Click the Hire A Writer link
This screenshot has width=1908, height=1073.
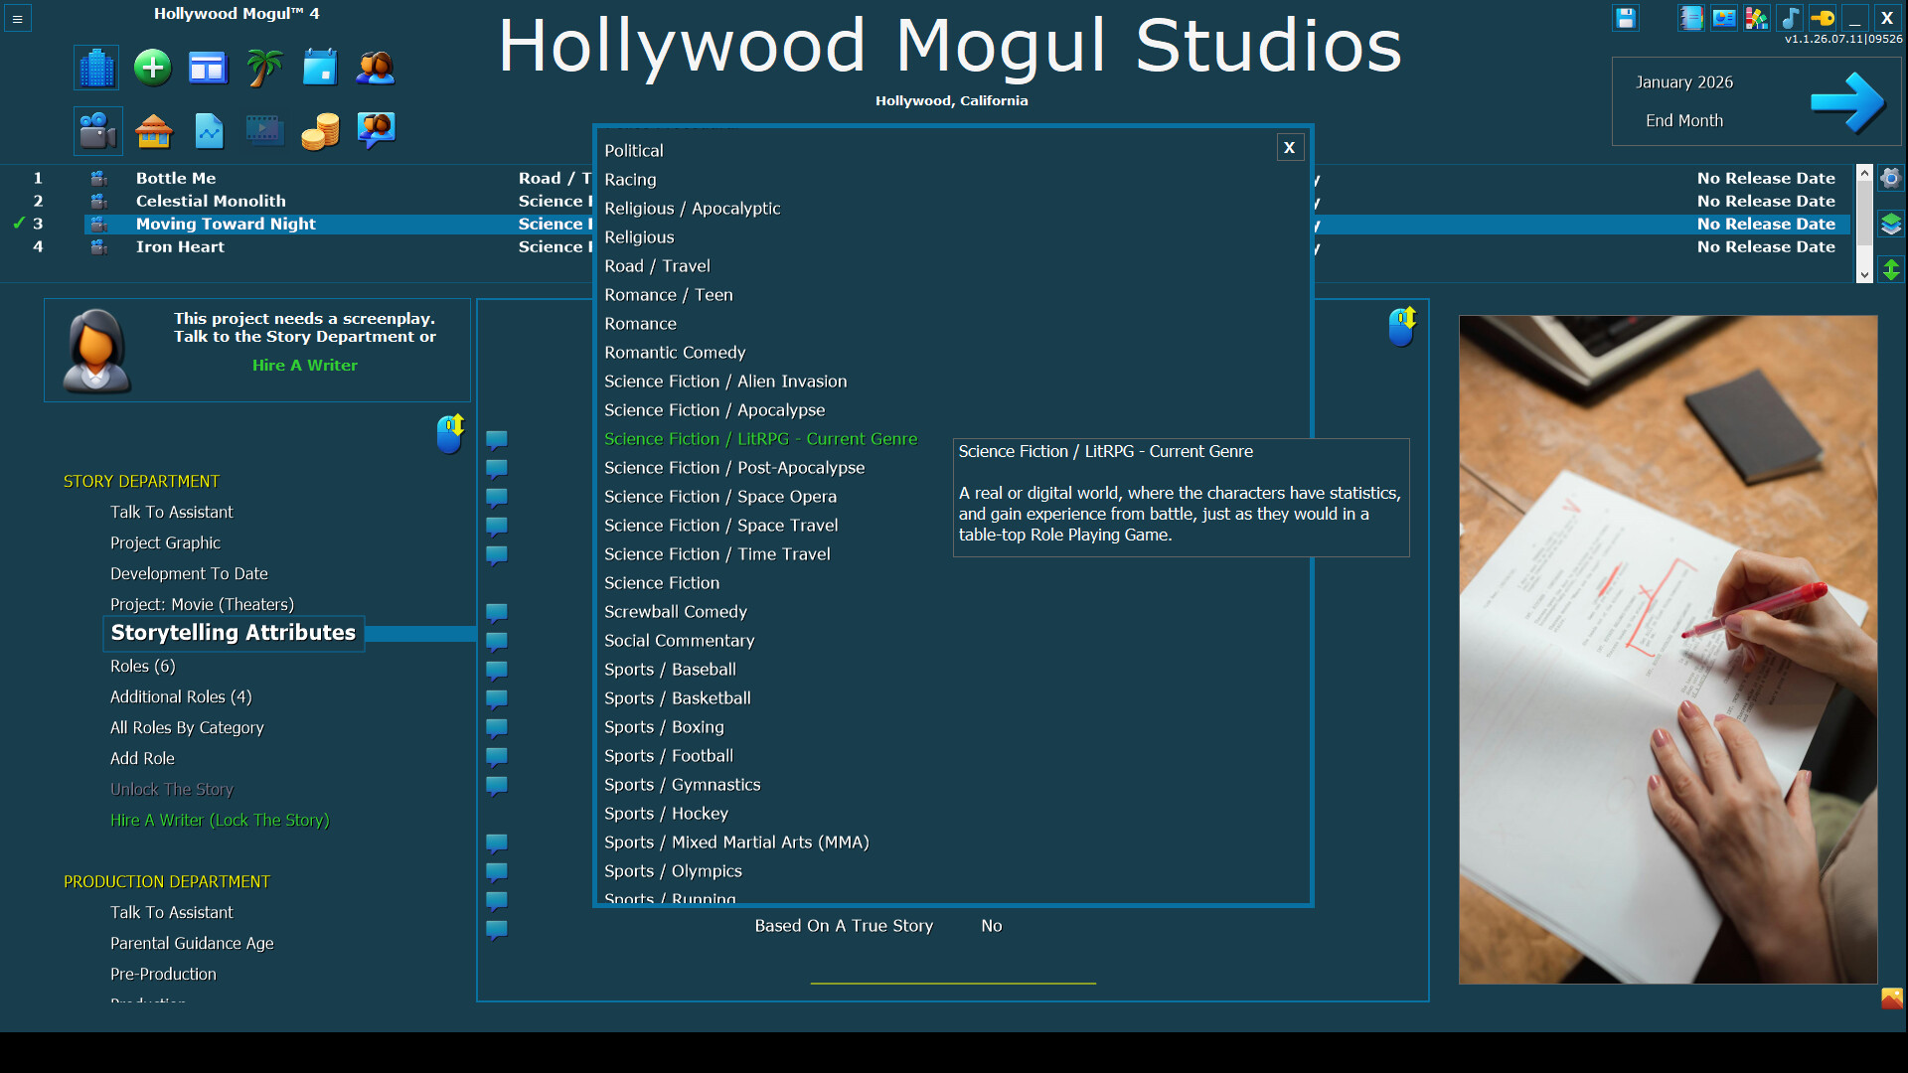click(x=304, y=365)
